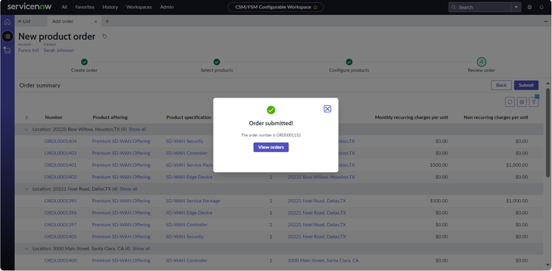Click the View orders button
Screen dimensions: 552x271
coord(271,147)
